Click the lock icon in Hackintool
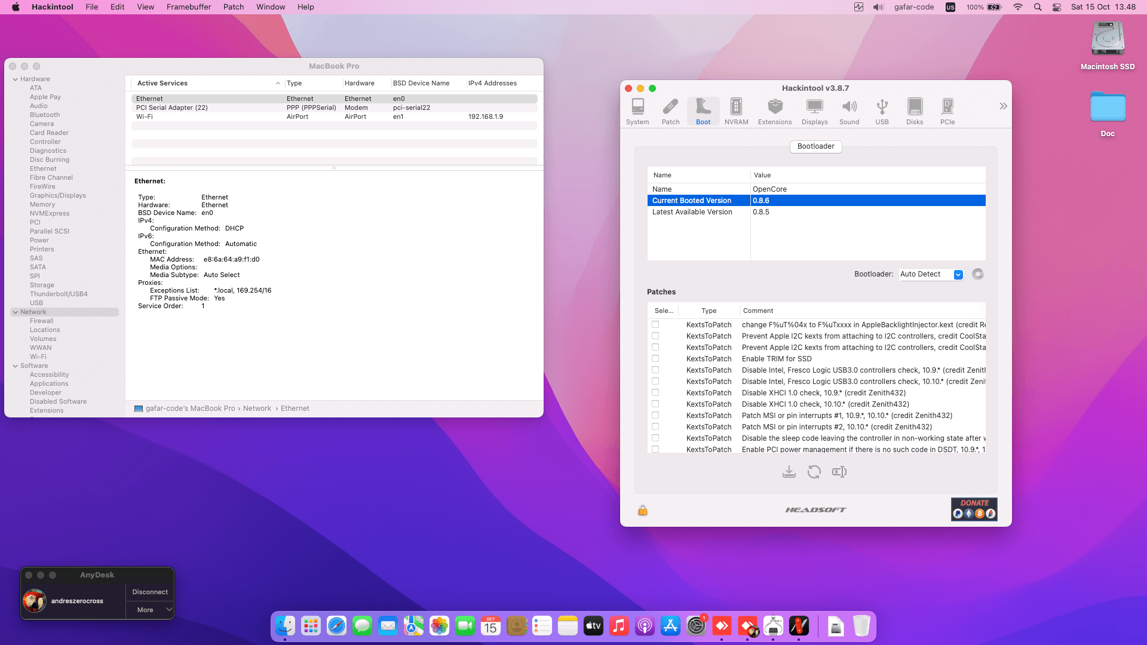The image size is (1147, 645). [x=643, y=510]
